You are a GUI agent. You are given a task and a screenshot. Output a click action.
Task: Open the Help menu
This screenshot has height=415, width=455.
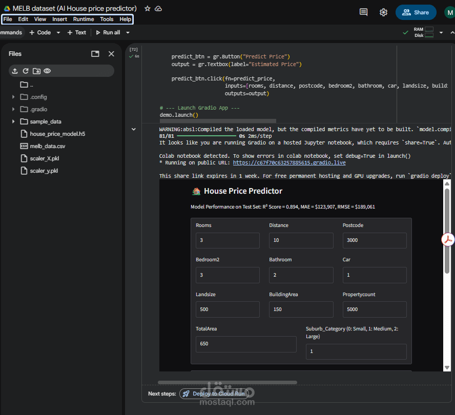pyautogui.click(x=126, y=19)
